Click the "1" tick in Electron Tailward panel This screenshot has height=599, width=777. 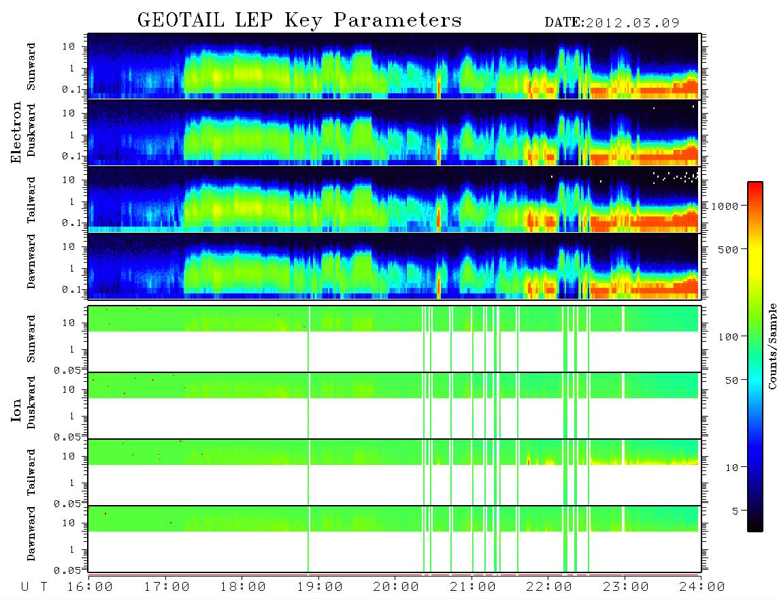tap(72, 201)
